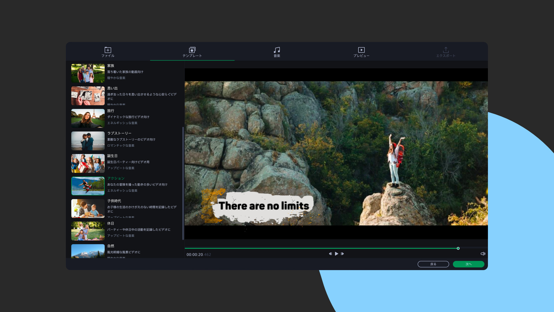Open the 音楽 (Music) tab icon
This screenshot has height=312, width=554.
[277, 50]
